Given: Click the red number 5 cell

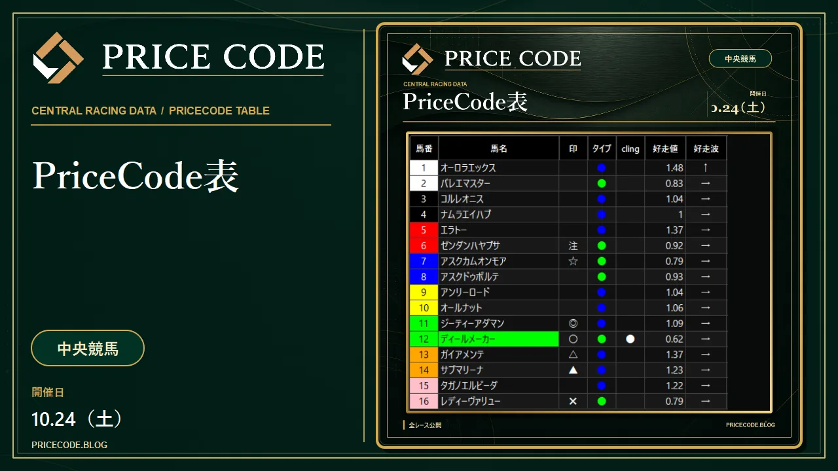Looking at the screenshot, I should (x=424, y=230).
